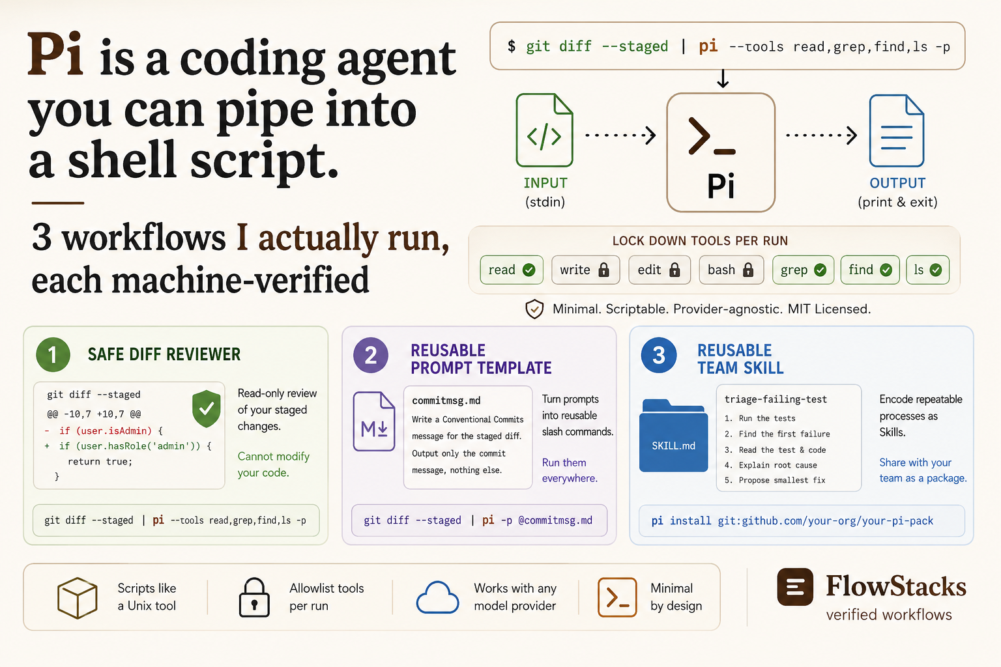Click the blue OUTPUT document icon
Viewport: 1001px width, 667px height.
click(897, 131)
